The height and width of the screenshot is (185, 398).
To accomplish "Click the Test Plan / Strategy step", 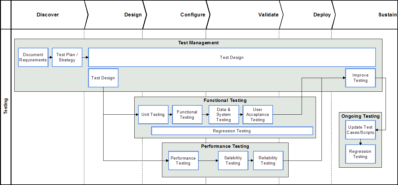I will (67, 57).
